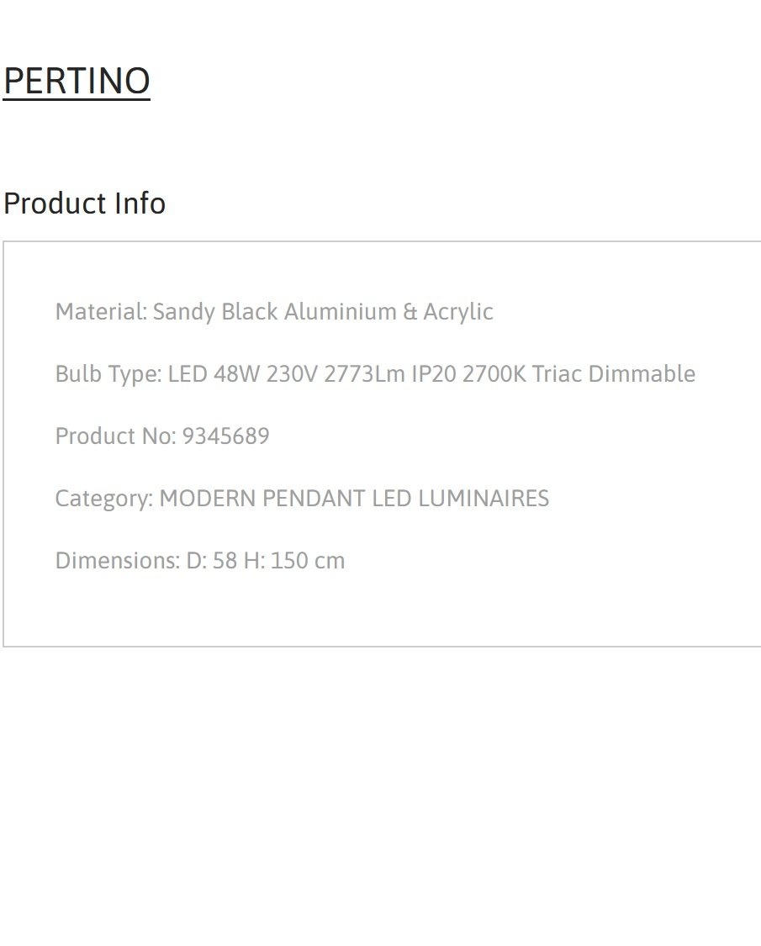The image size is (761, 946).
Task: Click the word LUMINAIRES in Category line
Action: (484, 499)
